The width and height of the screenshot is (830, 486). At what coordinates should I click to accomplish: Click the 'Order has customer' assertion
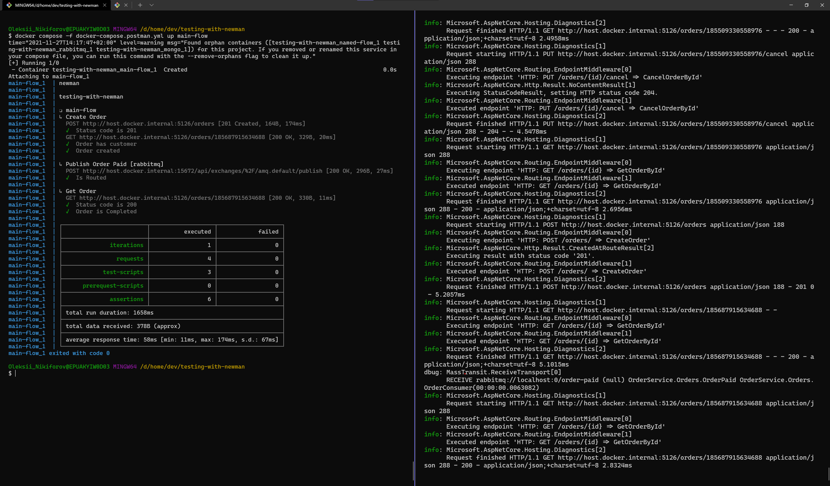point(106,144)
